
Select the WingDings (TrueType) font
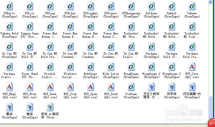[x=131, y=67]
